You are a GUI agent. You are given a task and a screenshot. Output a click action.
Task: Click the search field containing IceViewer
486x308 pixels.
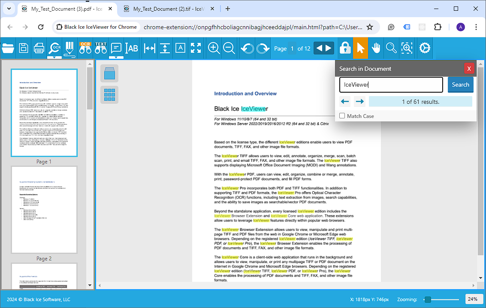click(x=391, y=85)
